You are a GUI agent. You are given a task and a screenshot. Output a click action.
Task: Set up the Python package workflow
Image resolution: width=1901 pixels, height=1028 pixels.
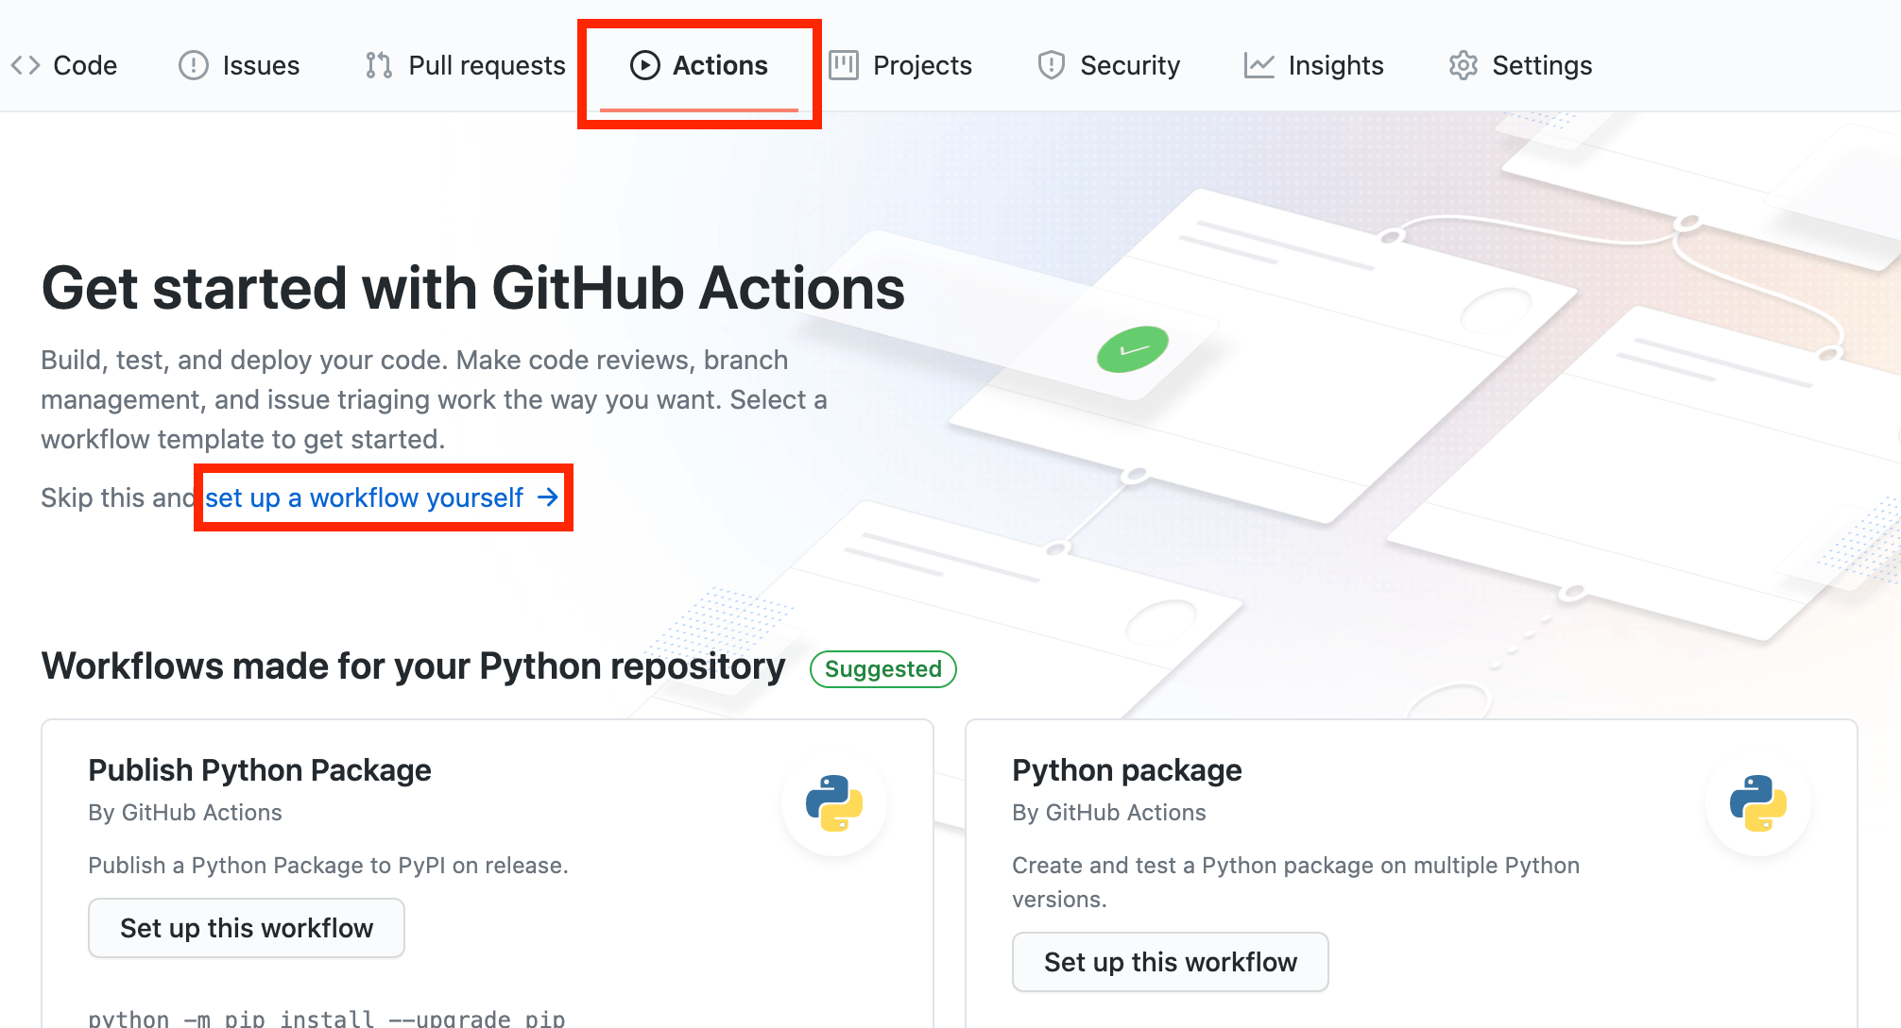click(1170, 962)
